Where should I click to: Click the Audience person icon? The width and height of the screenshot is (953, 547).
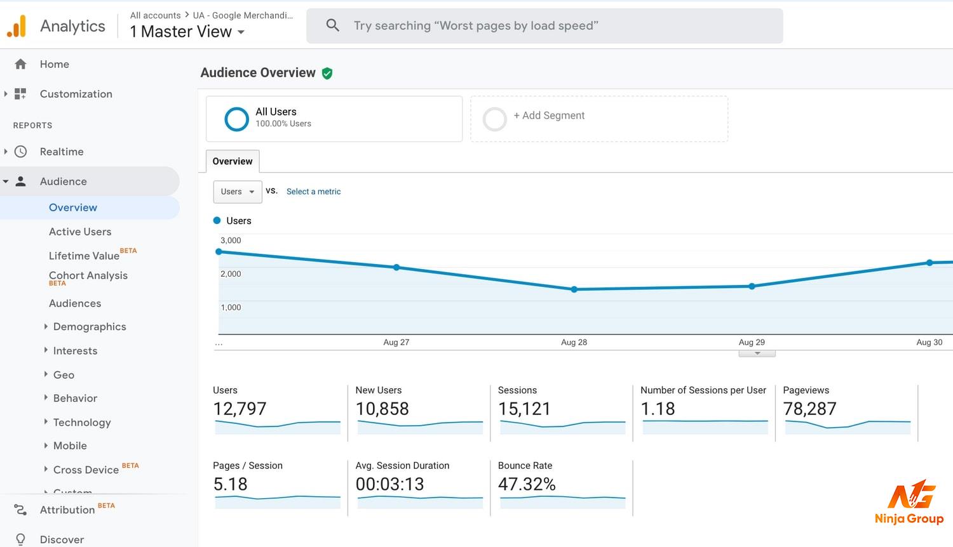tap(20, 181)
